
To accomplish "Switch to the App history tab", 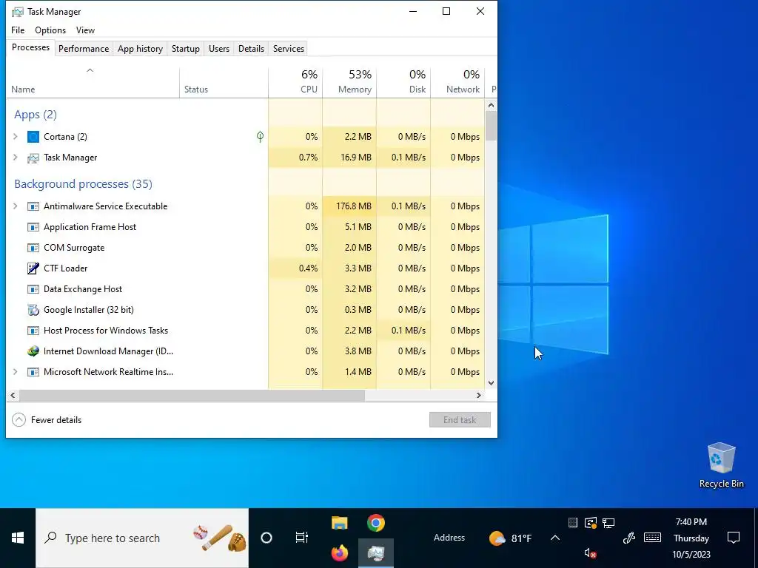I will tap(140, 49).
